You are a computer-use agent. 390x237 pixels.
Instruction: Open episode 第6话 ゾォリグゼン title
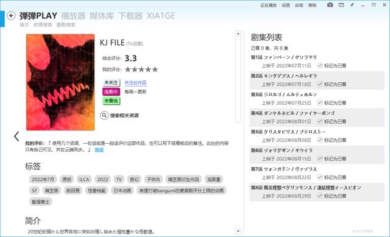(x=282, y=150)
